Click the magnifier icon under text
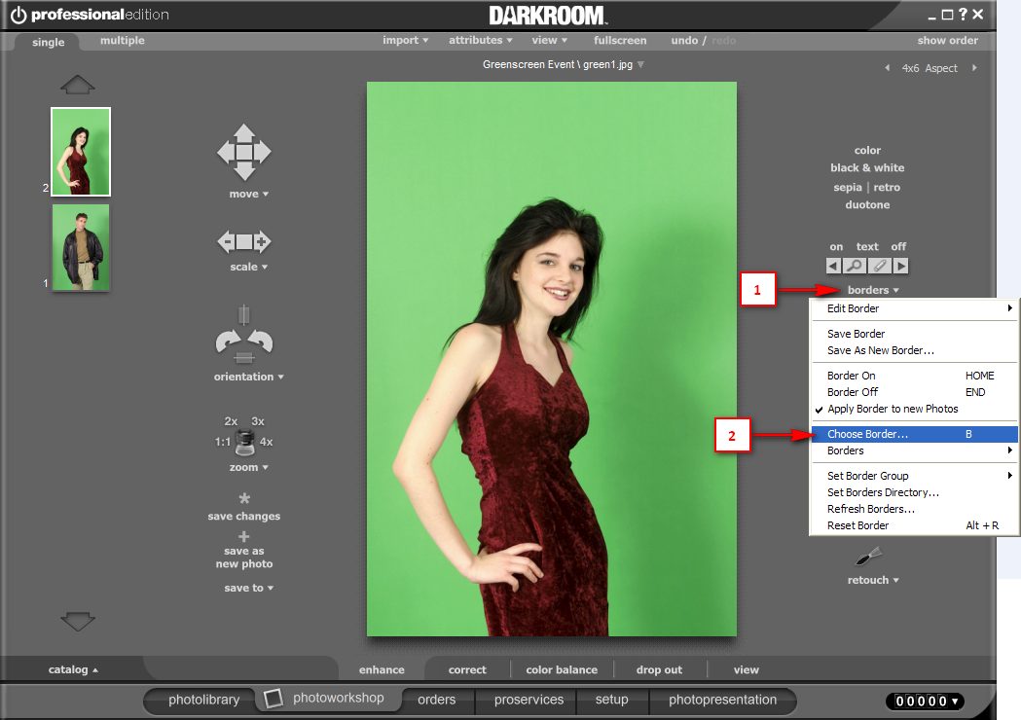The width and height of the screenshot is (1021, 720). [855, 266]
